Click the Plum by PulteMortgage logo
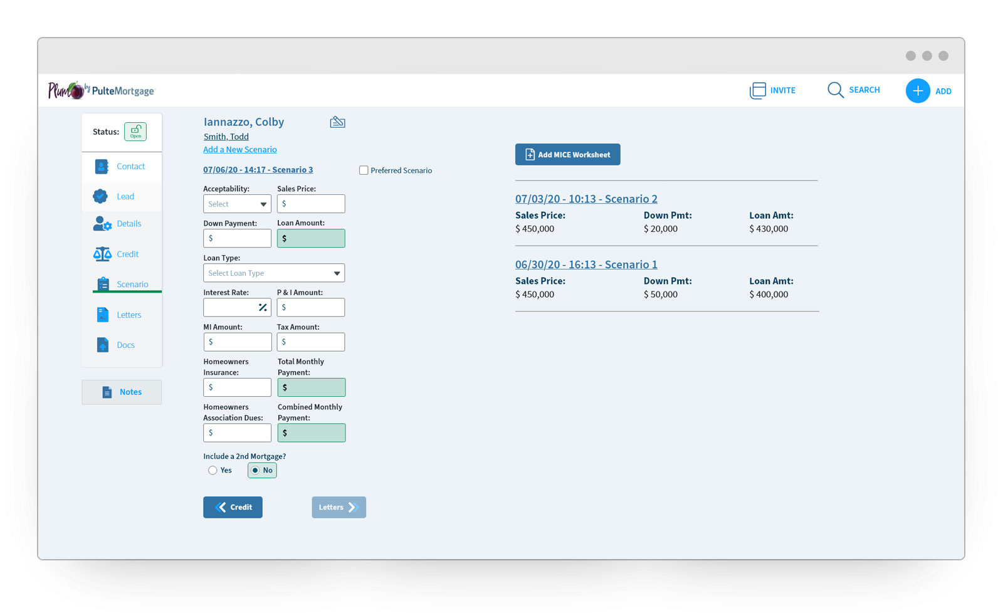This screenshot has width=1003, height=613. [101, 91]
